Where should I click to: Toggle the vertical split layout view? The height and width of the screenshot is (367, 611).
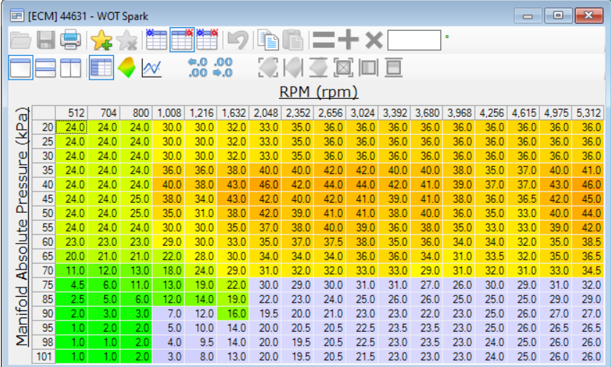tap(70, 68)
